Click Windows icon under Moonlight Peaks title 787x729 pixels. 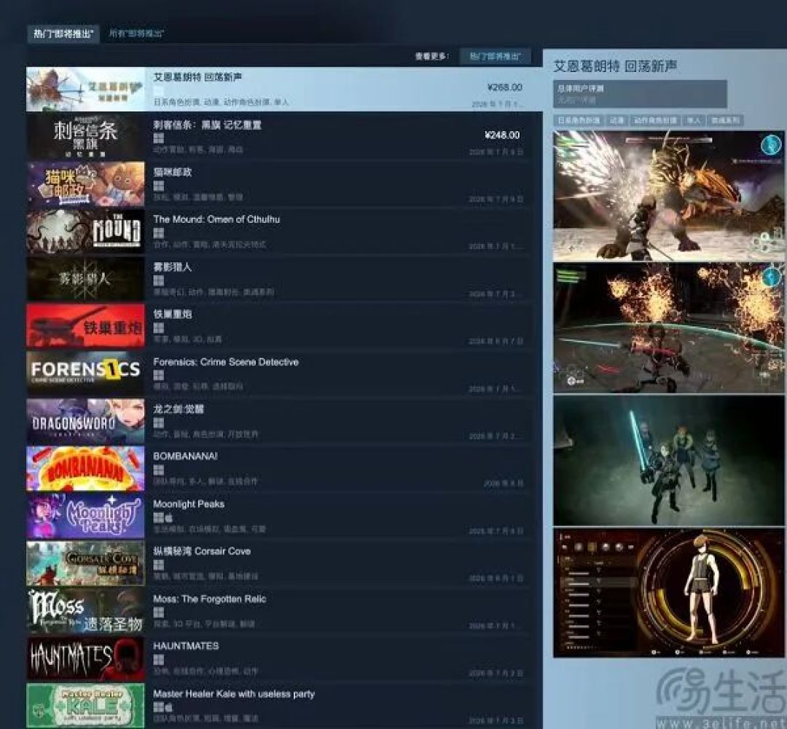point(159,518)
